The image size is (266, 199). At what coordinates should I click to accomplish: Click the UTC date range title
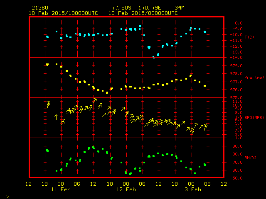click(x=103, y=13)
